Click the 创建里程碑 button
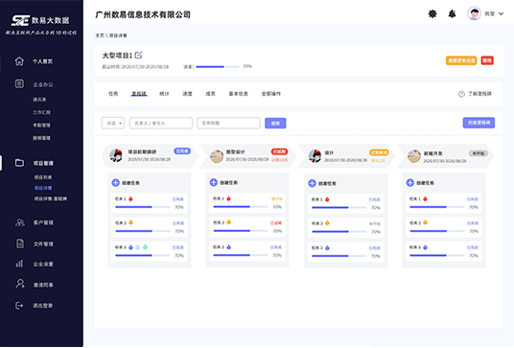Viewport: 514px width, 348px height. (x=479, y=123)
